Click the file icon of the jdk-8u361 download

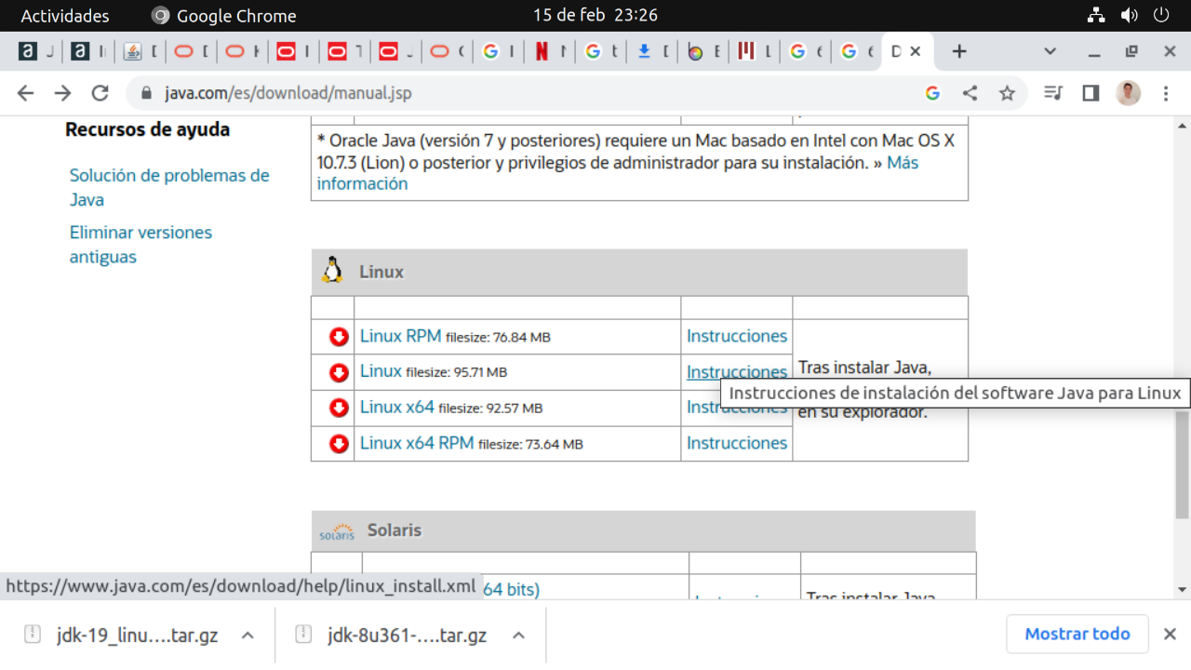(x=303, y=635)
